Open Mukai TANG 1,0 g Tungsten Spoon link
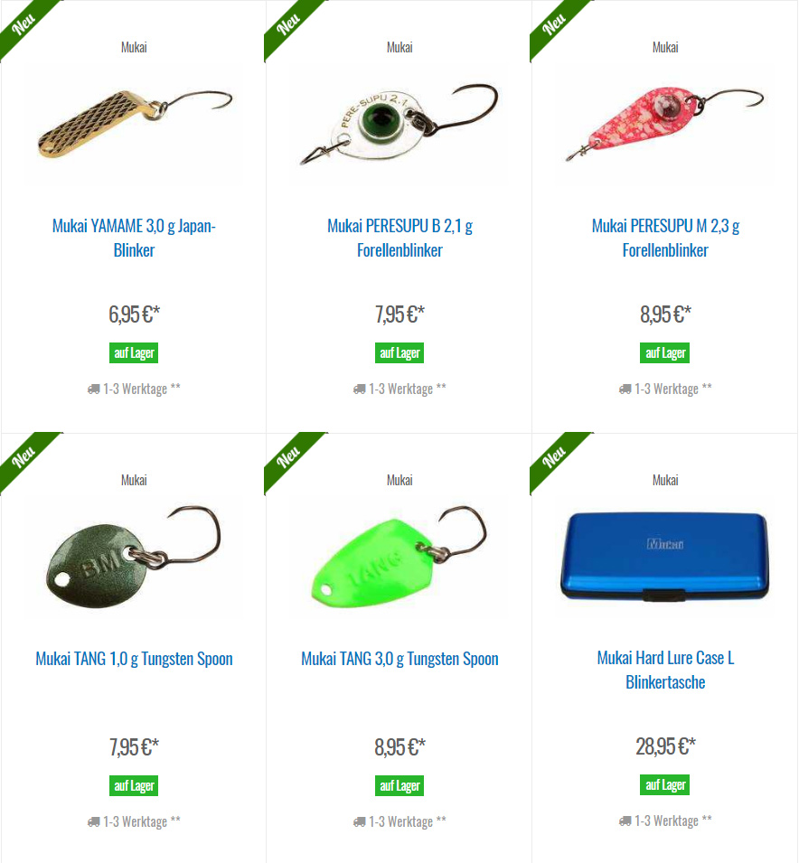The height and width of the screenshot is (863, 799). pos(134,659)
